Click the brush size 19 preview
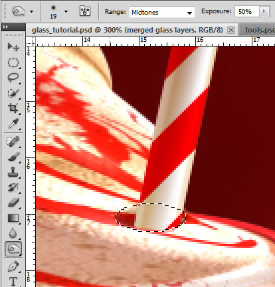Viewport: 275px width, 287px height. pyautogui.click(x=53, y=12)
